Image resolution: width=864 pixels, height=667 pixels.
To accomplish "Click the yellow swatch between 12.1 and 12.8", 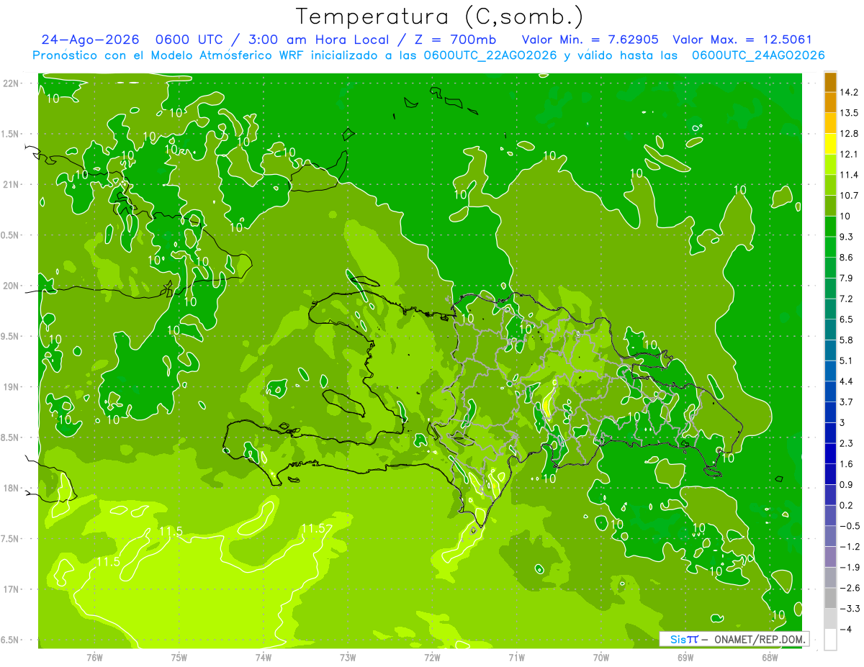I will coord(830,144).
